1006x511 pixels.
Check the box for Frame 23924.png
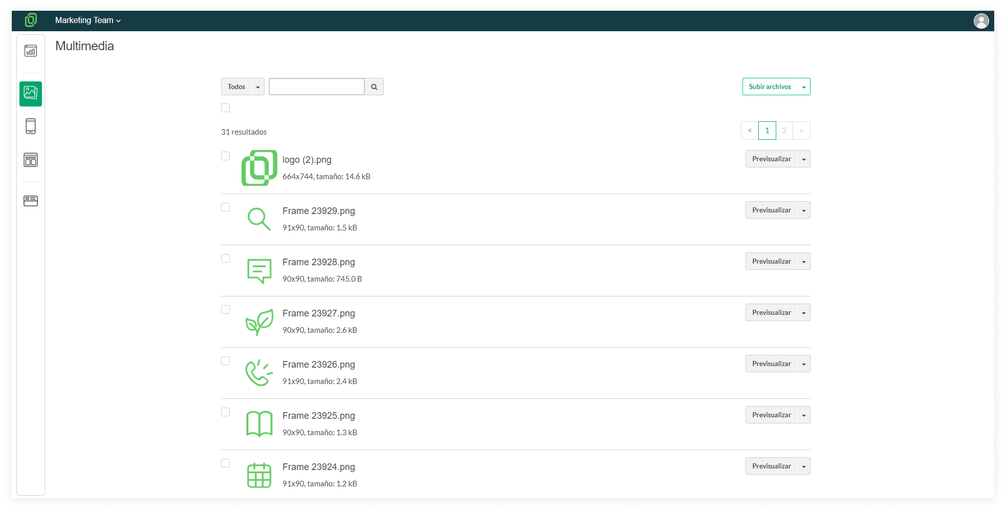226,463
